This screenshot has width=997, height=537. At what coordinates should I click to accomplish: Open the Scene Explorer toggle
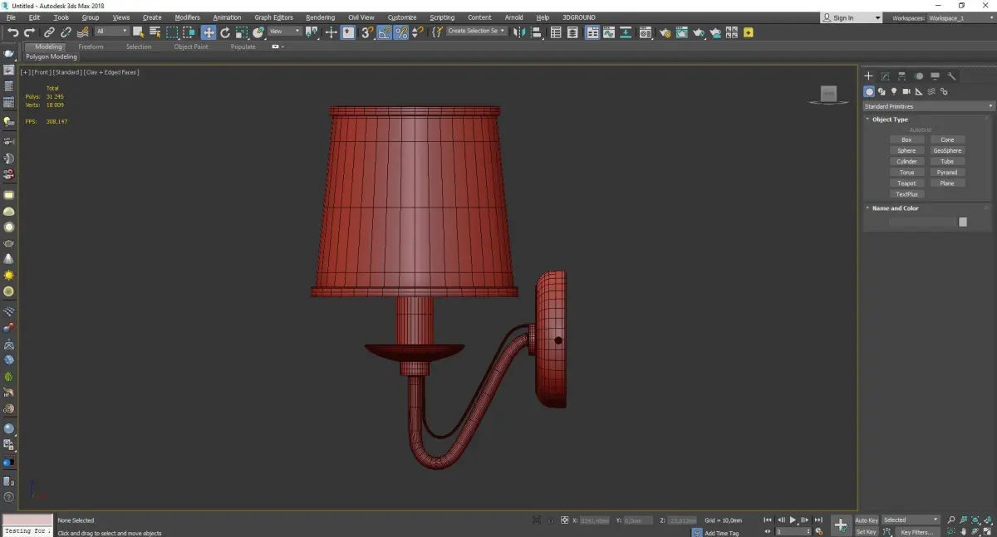(x=556, y=32)
